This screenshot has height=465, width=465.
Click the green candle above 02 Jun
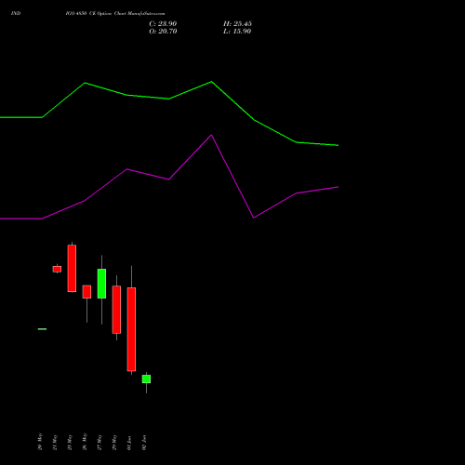pos(146,379)
